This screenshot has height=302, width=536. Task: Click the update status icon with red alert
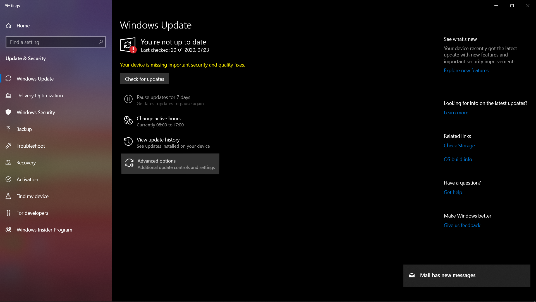tap(128, 45)
